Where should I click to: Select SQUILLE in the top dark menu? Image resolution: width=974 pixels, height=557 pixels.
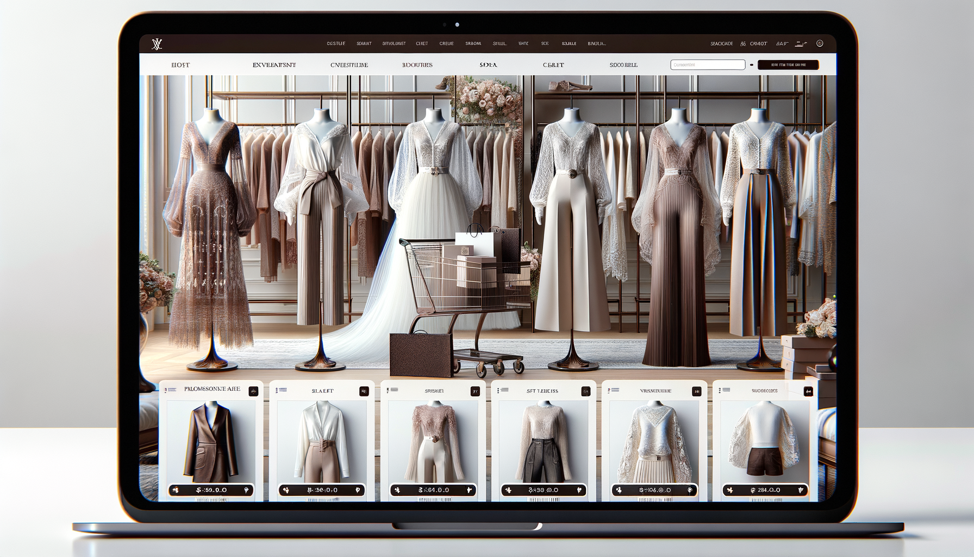tap(569, 44)
